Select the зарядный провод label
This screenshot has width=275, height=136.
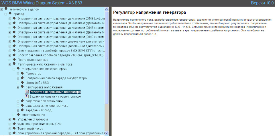click(x=39, y=110)
